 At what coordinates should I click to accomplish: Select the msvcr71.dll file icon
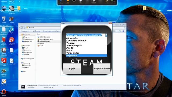tap(12, 61)
